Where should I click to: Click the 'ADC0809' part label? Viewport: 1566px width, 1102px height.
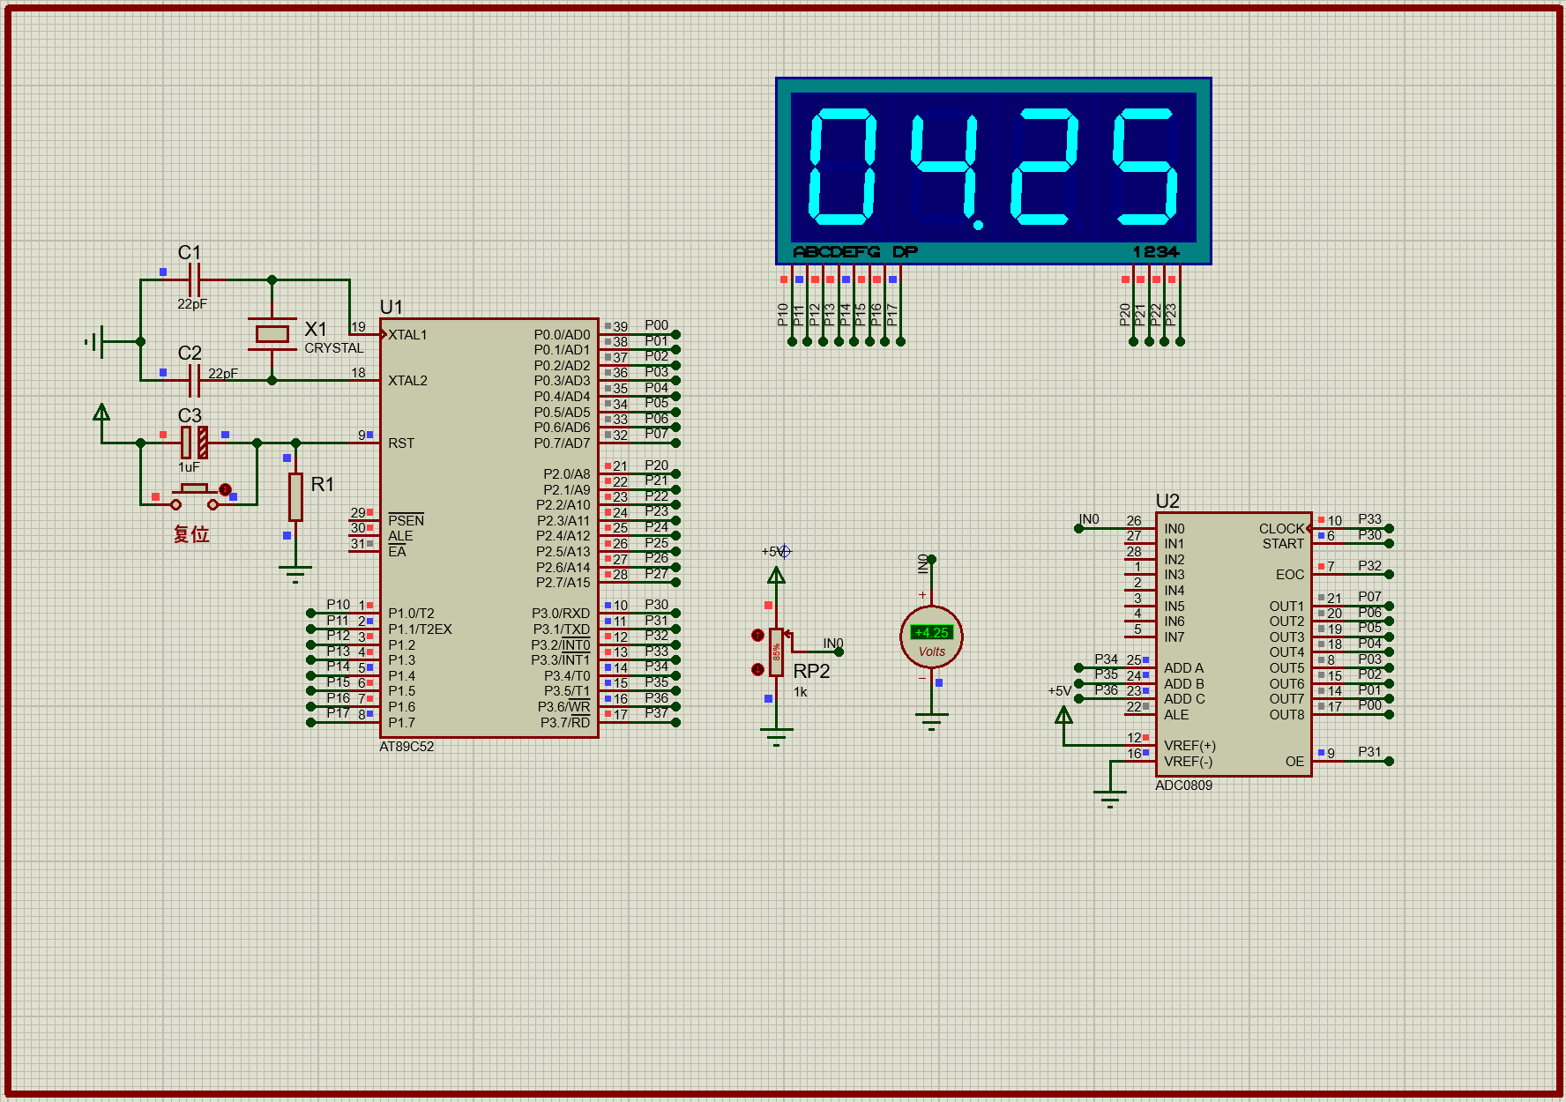1183,786
